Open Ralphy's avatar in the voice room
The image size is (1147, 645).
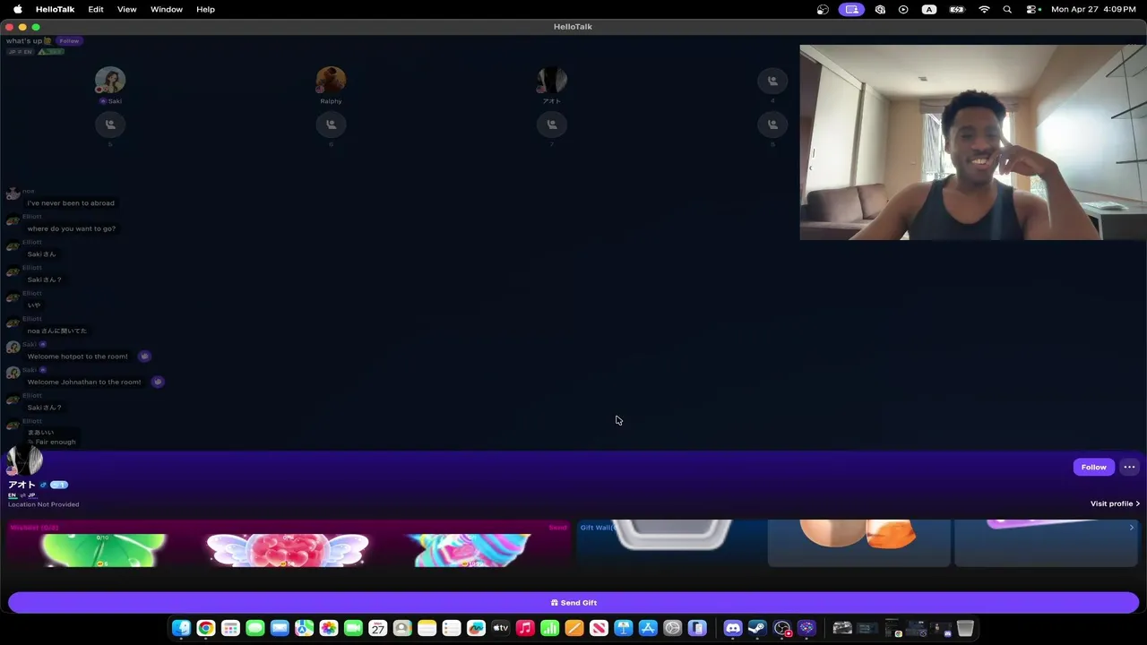point(331,80)
